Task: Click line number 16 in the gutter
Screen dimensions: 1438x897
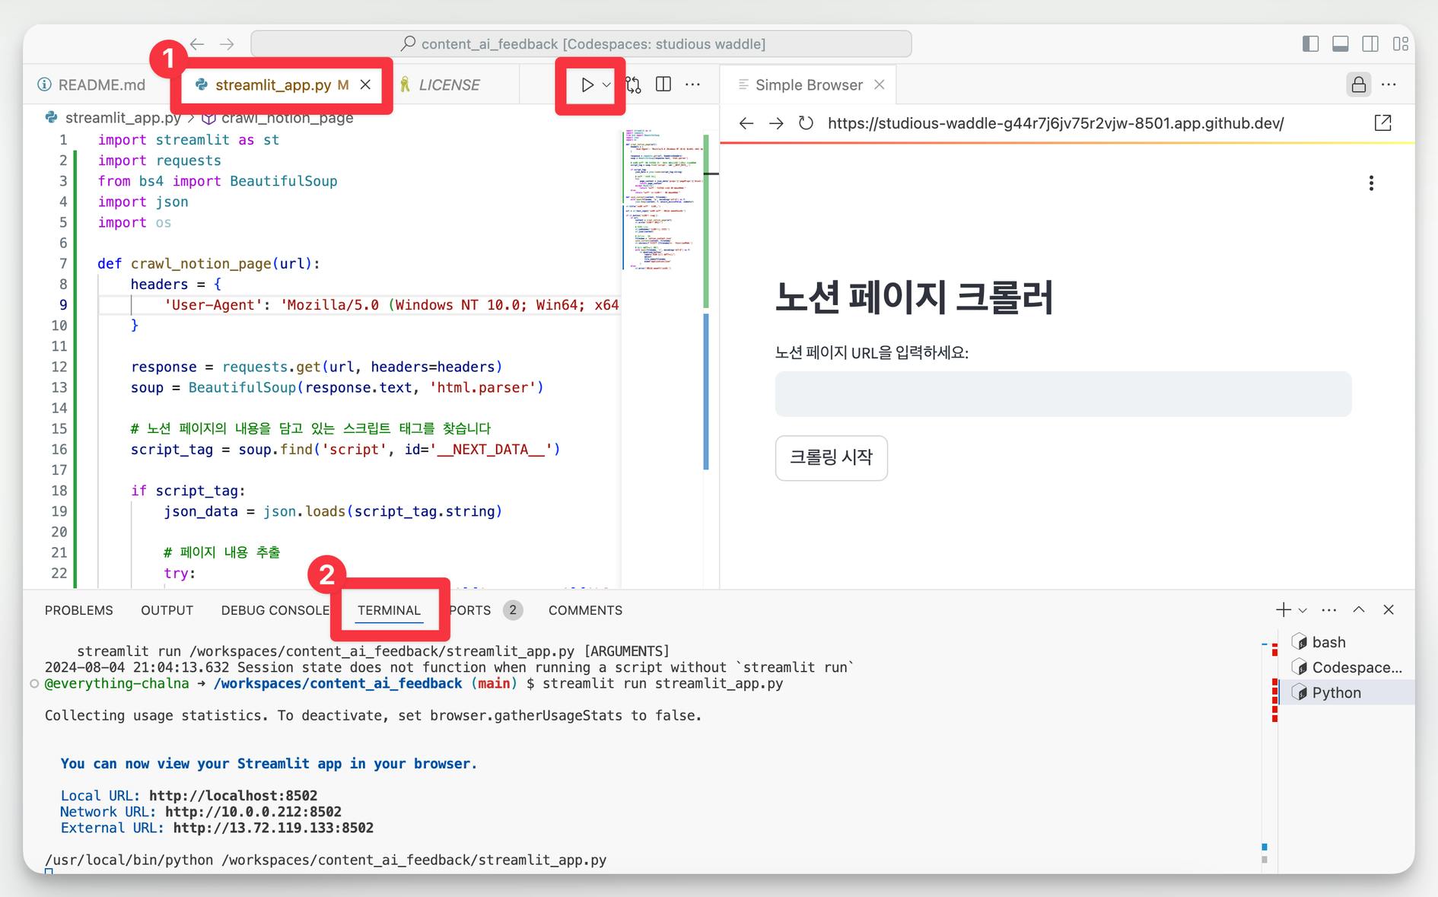Action: coord(59,450)
